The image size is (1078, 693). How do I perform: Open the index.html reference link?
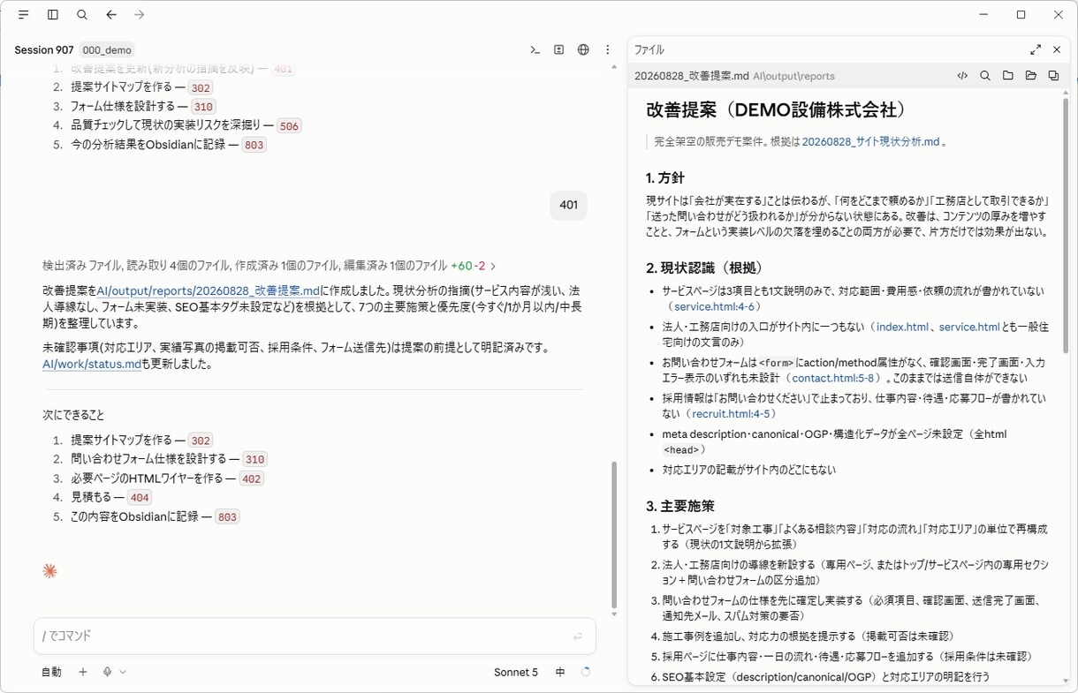(902, 327)
